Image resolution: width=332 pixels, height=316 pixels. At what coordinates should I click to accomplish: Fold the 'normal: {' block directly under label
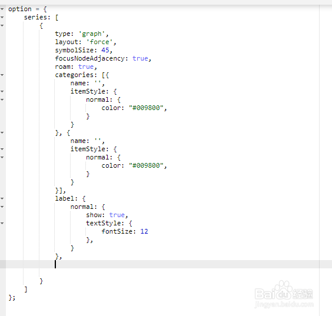click(2, 207)
